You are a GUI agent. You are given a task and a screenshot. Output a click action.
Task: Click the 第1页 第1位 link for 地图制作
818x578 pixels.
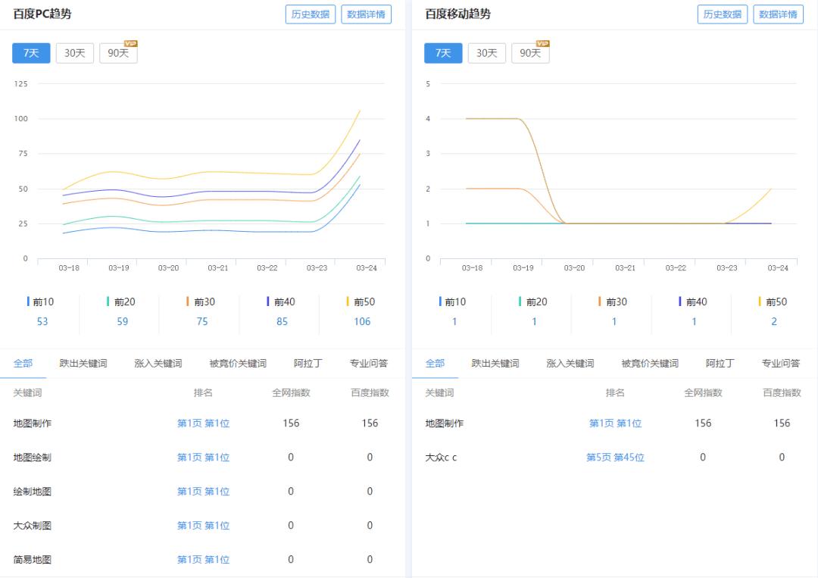(203, 423)
